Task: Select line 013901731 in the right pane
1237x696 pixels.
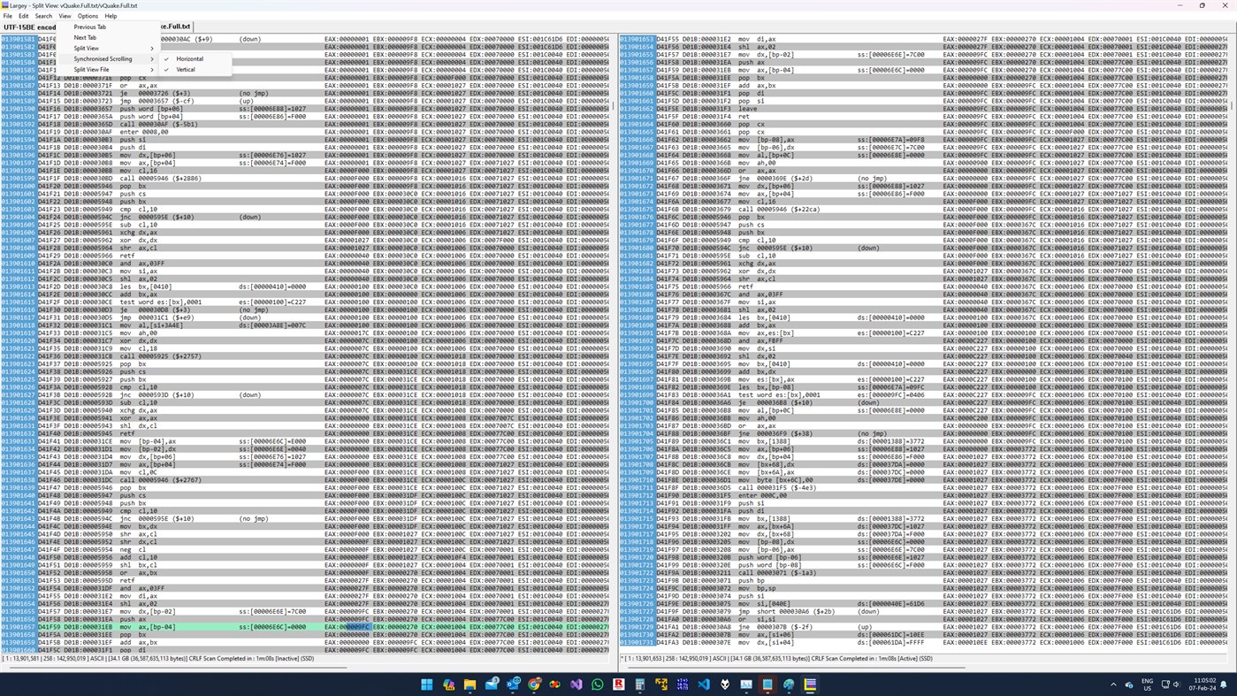Action: (924, 643)
